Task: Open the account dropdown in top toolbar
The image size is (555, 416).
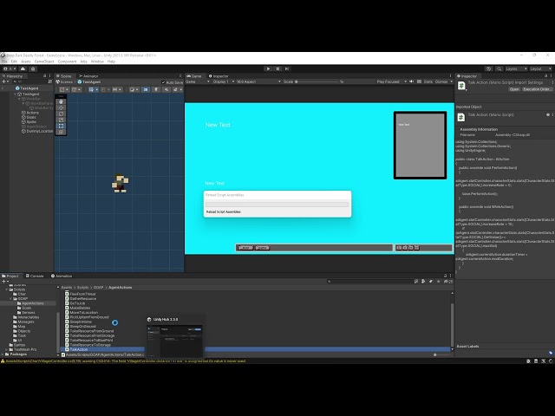Action: [x=10, y=68]
